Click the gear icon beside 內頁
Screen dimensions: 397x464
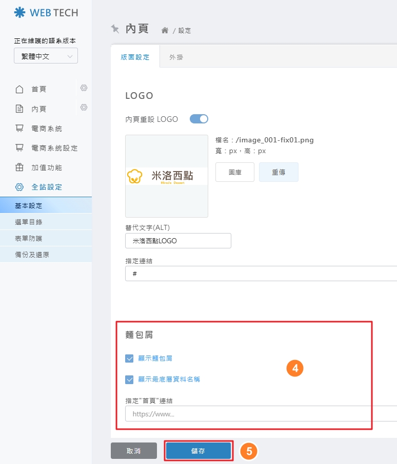point(84,108)
